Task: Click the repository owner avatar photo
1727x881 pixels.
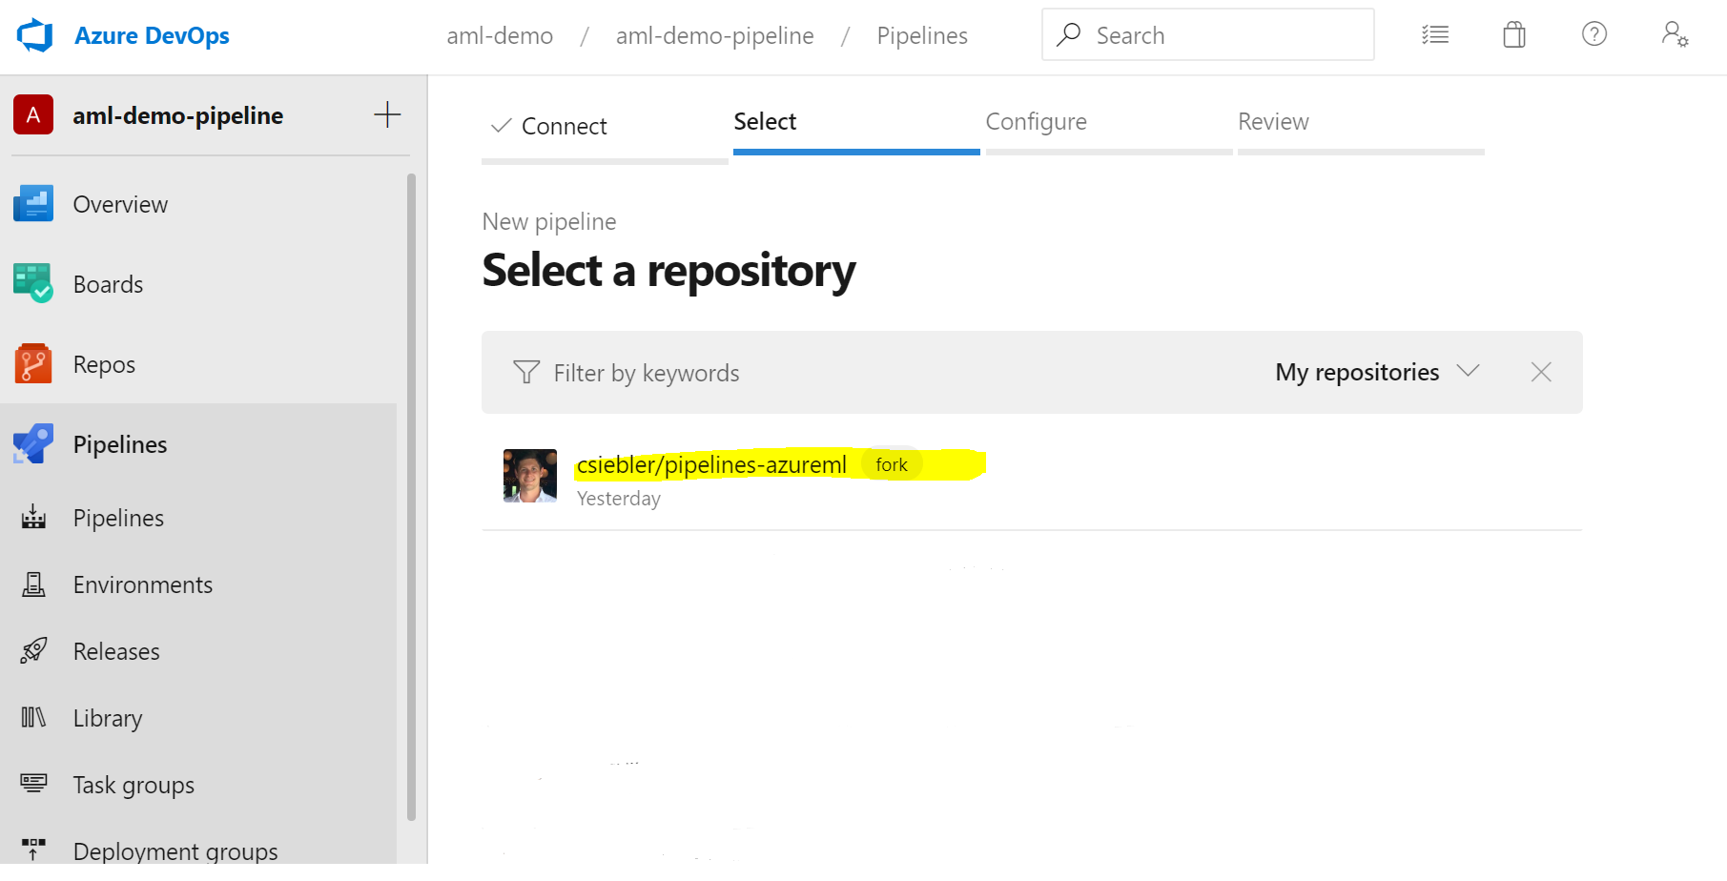Action: coord(530,476)
